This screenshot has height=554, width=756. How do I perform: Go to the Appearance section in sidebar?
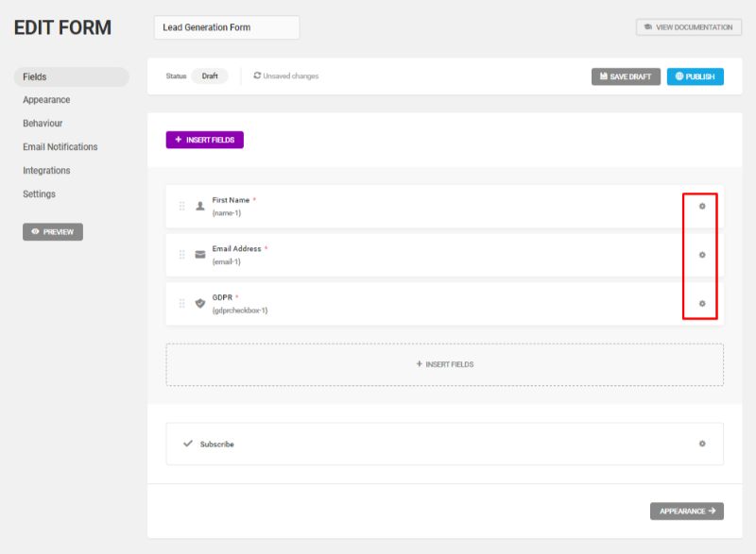point(46,100)
